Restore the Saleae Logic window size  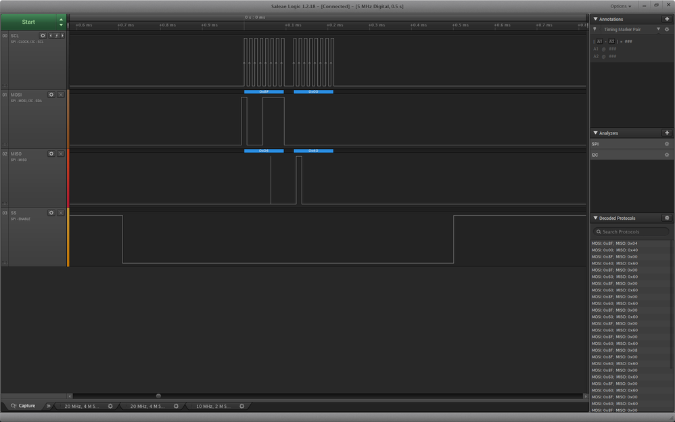657,5
